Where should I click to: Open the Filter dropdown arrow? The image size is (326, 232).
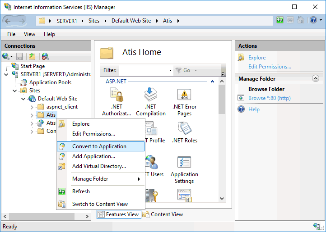click(170, 70)
